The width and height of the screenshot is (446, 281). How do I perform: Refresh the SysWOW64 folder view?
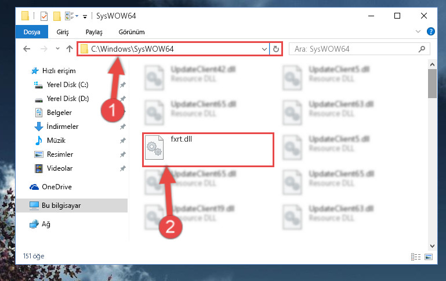276,49
